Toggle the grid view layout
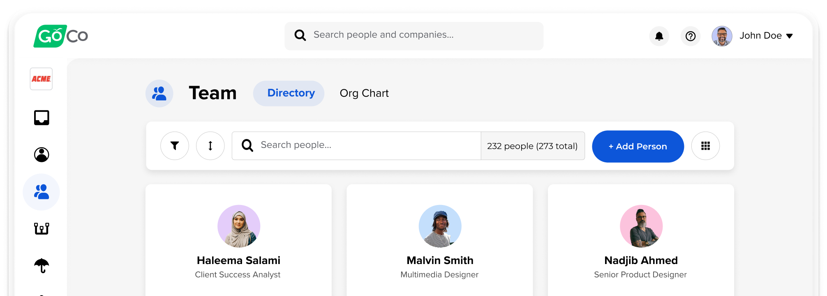 (x=705, y=146)
